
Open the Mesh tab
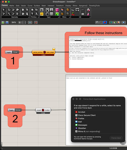click(44, 6)
